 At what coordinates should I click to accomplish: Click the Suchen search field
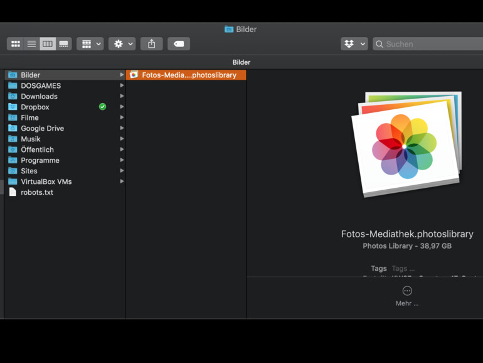coord(428,44)
